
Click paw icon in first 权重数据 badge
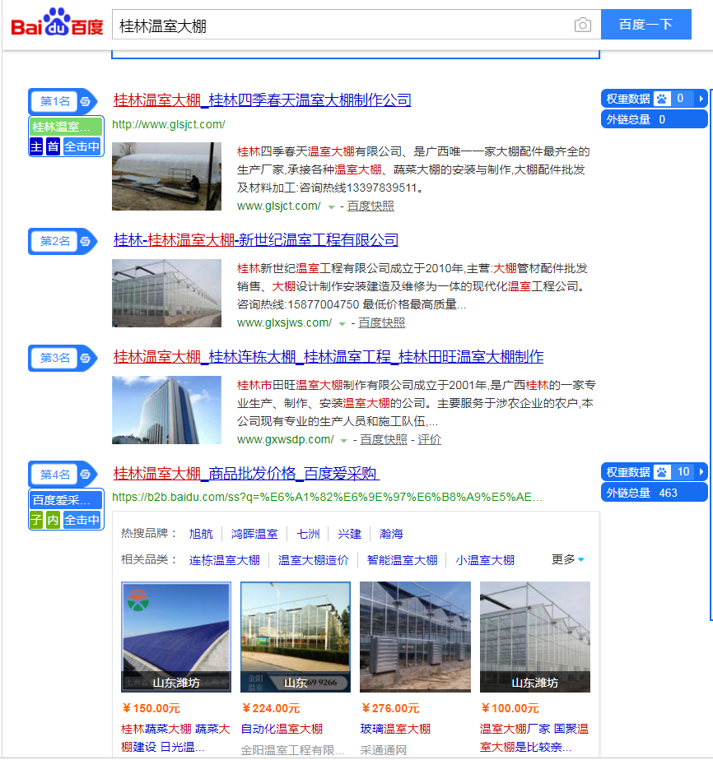tap(661, 99)
